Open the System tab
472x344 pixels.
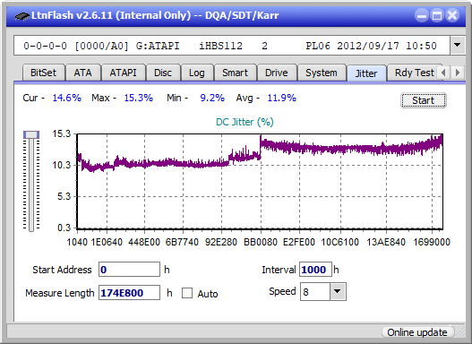click(x=322, y=73)
